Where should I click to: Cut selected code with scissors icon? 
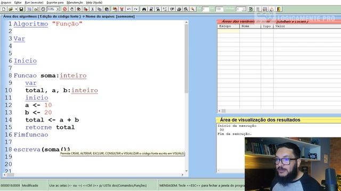tap(93, 9)
